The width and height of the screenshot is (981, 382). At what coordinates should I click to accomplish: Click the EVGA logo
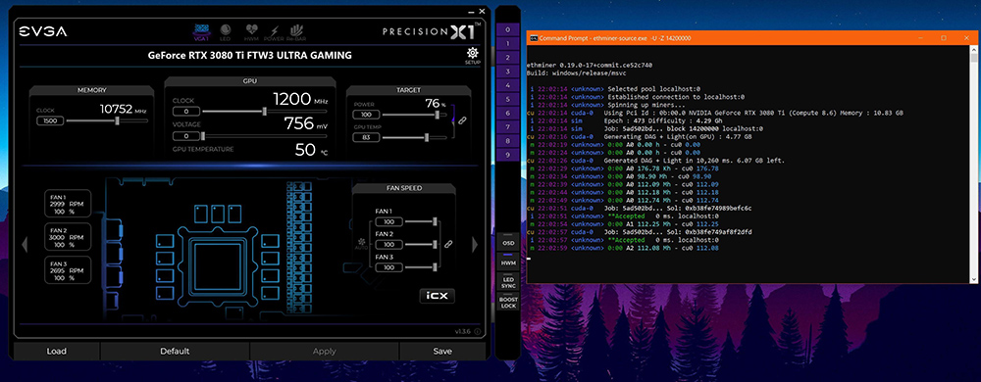click(42, 31)
